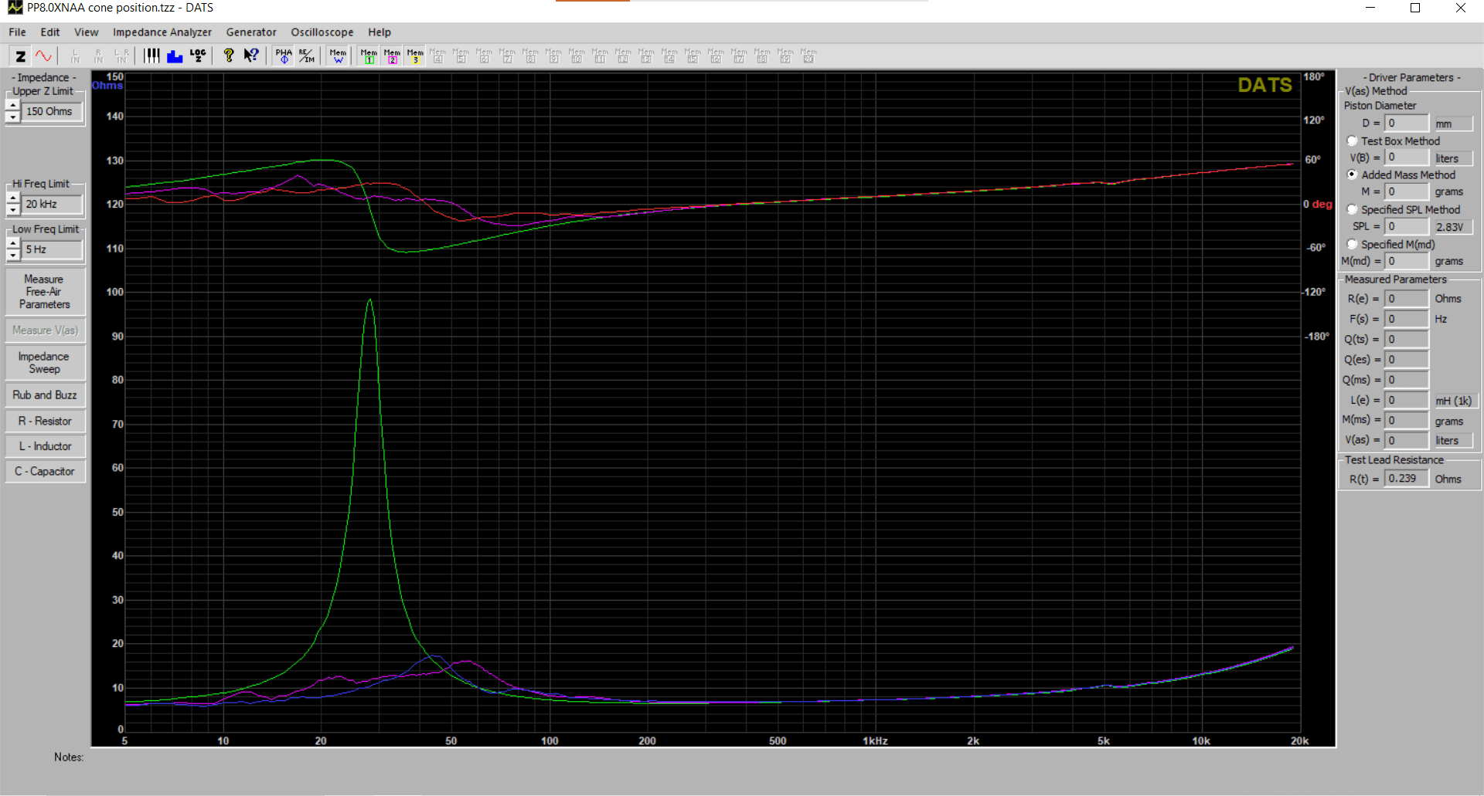Toggle the PHA phase display icon
1484x796 pixels.
click(x=284, y=56)
